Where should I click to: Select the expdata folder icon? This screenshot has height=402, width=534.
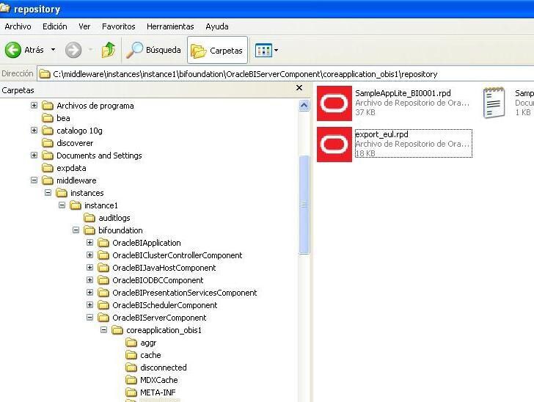pos(48,168)
